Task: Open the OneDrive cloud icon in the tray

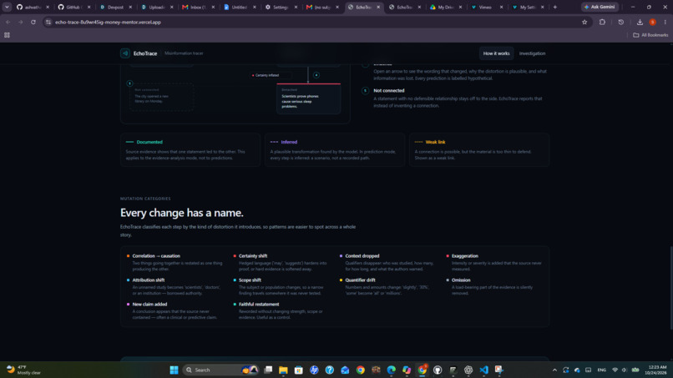Action: (x=577, y=370)
